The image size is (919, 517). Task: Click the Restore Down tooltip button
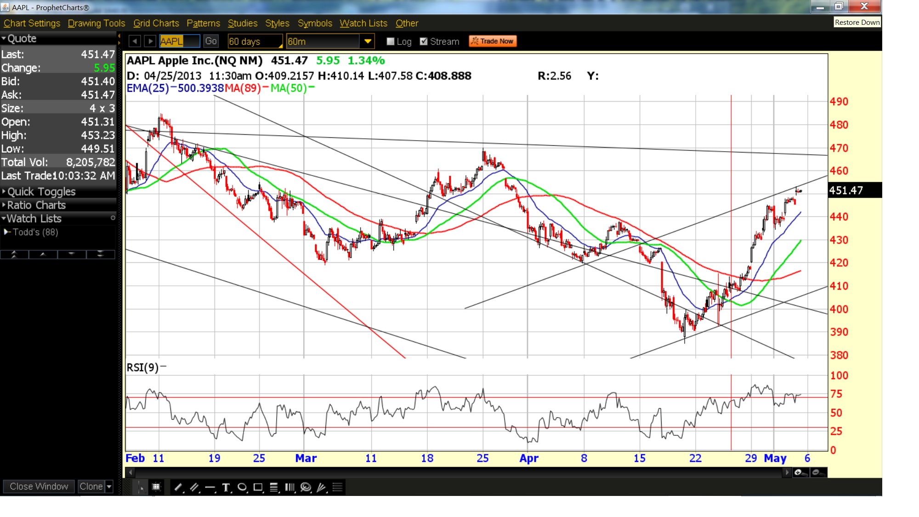[857, 22]
